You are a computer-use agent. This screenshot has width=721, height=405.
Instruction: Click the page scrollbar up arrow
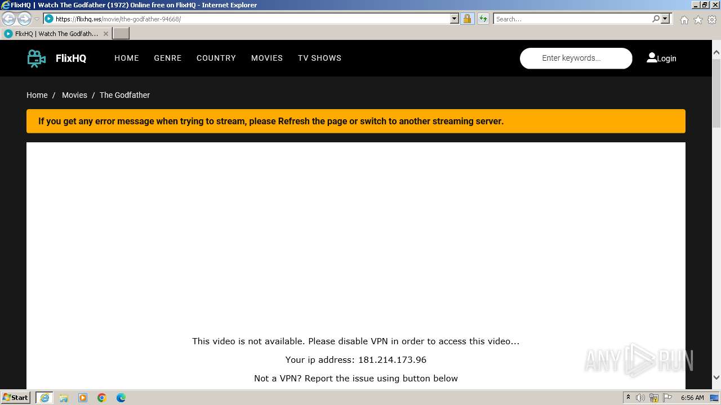coord(716,52)
